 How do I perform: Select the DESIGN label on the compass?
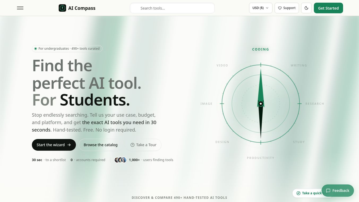coord(222,142)
